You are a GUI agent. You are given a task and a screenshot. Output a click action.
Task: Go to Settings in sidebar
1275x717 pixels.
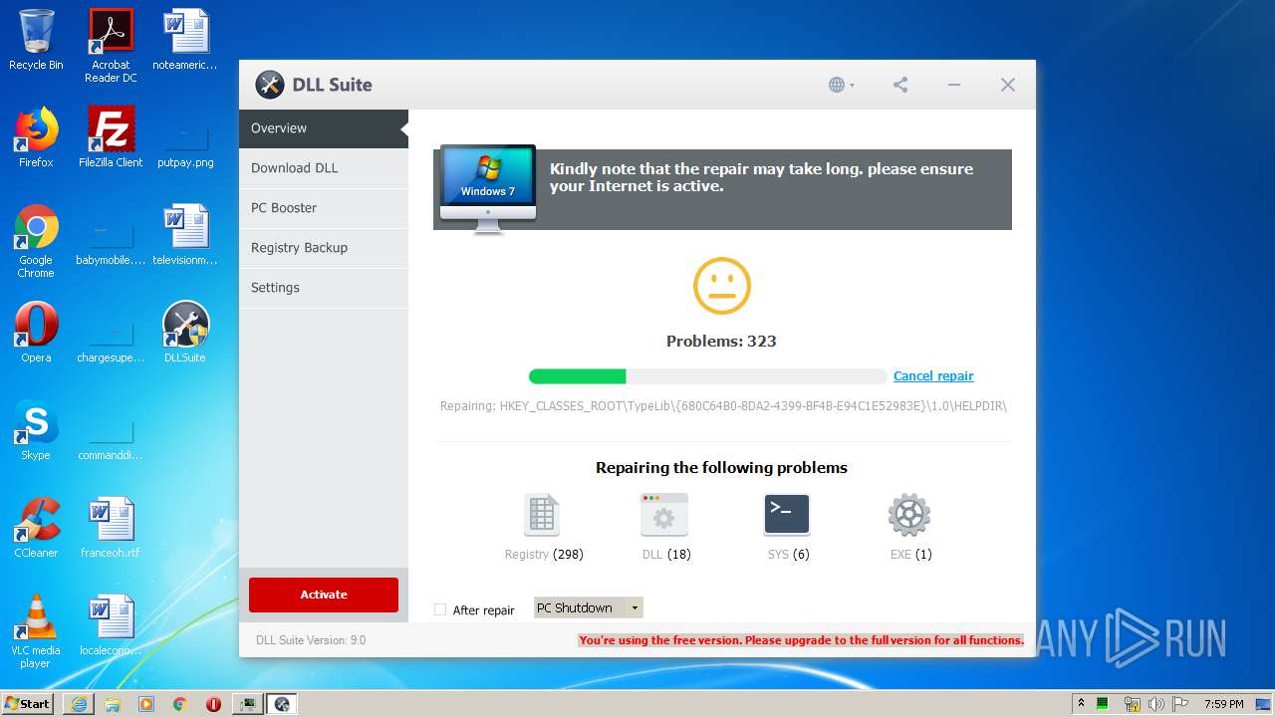[x=324, y=288]
